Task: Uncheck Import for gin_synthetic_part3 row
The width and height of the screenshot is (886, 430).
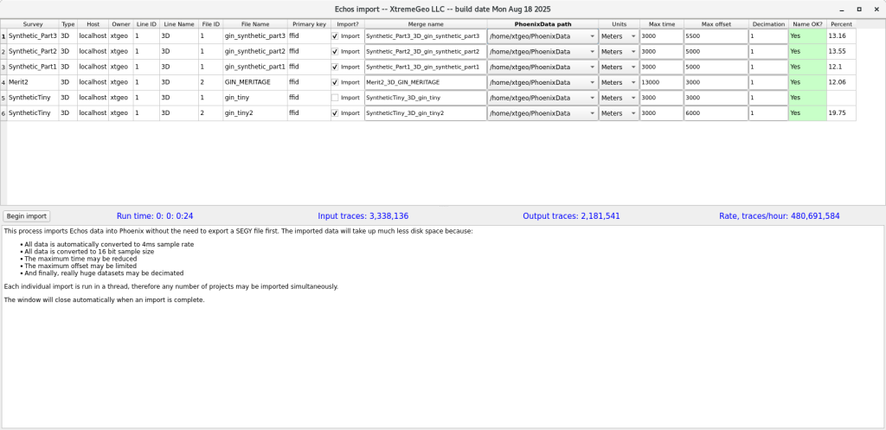Action: (x=335, y=36)
